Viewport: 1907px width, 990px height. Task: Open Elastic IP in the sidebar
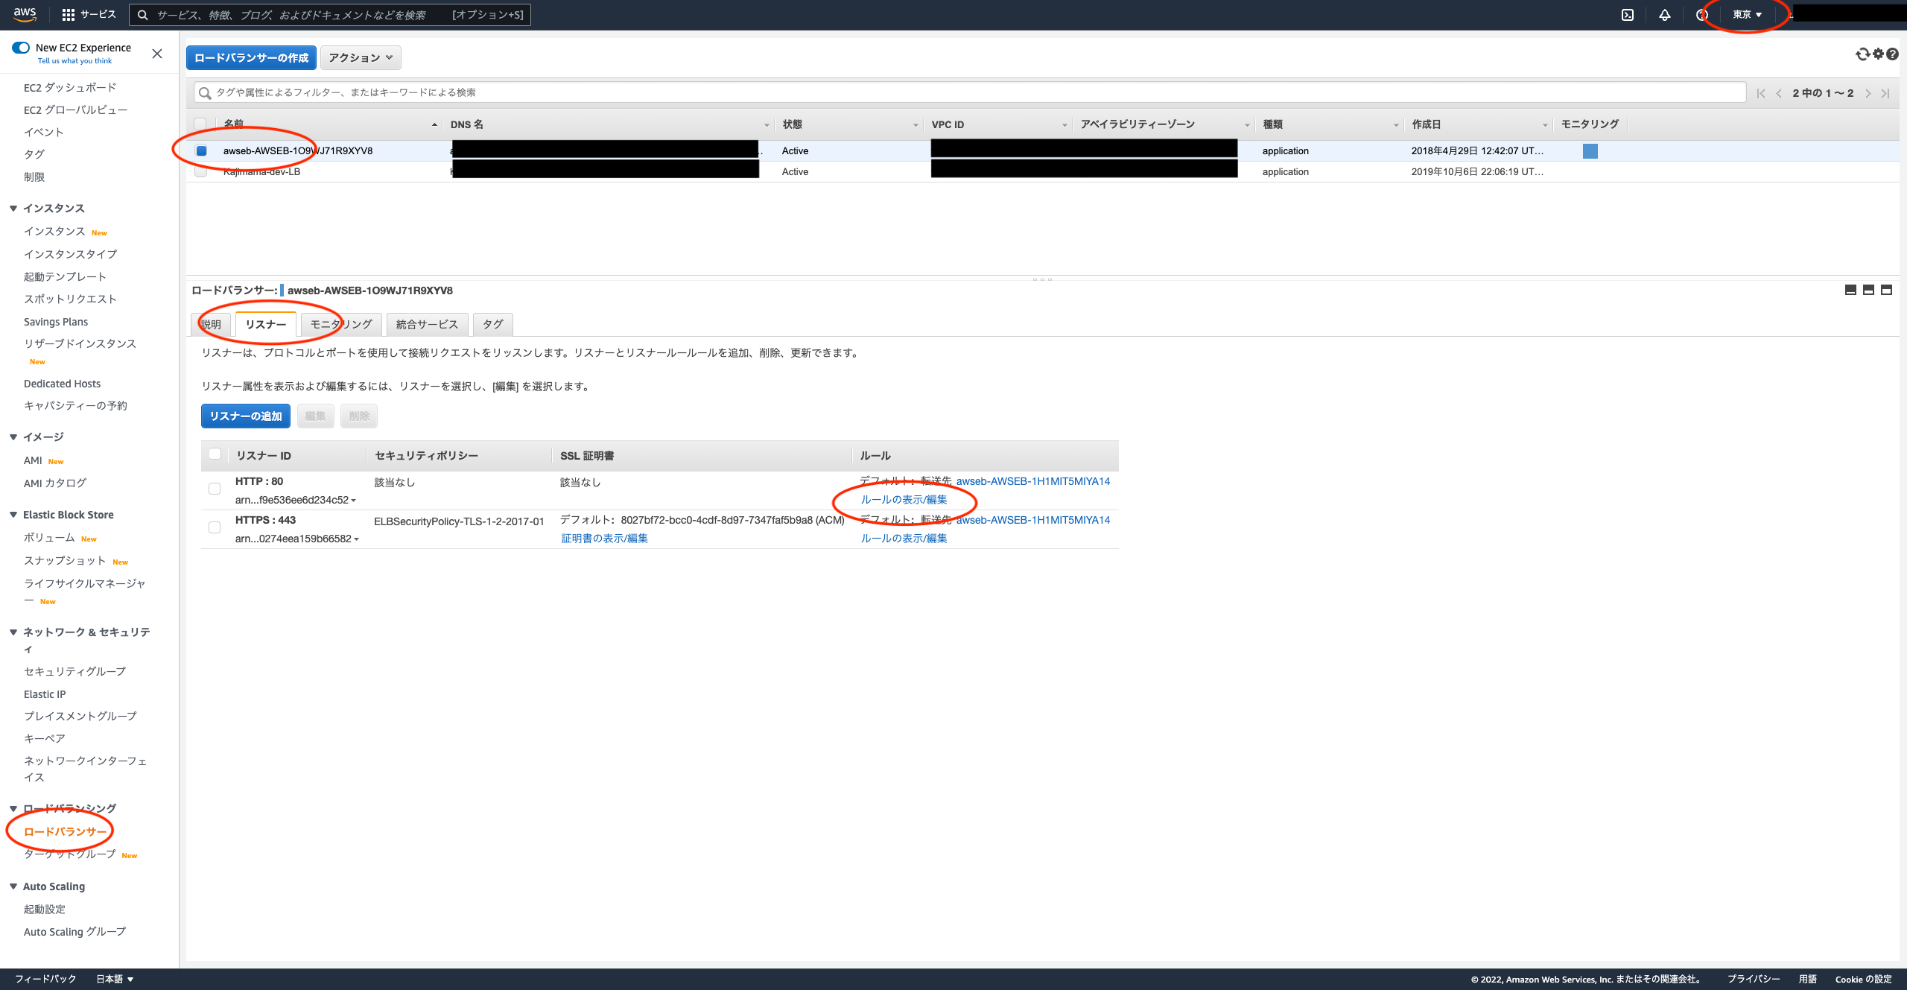coord(45,694)
